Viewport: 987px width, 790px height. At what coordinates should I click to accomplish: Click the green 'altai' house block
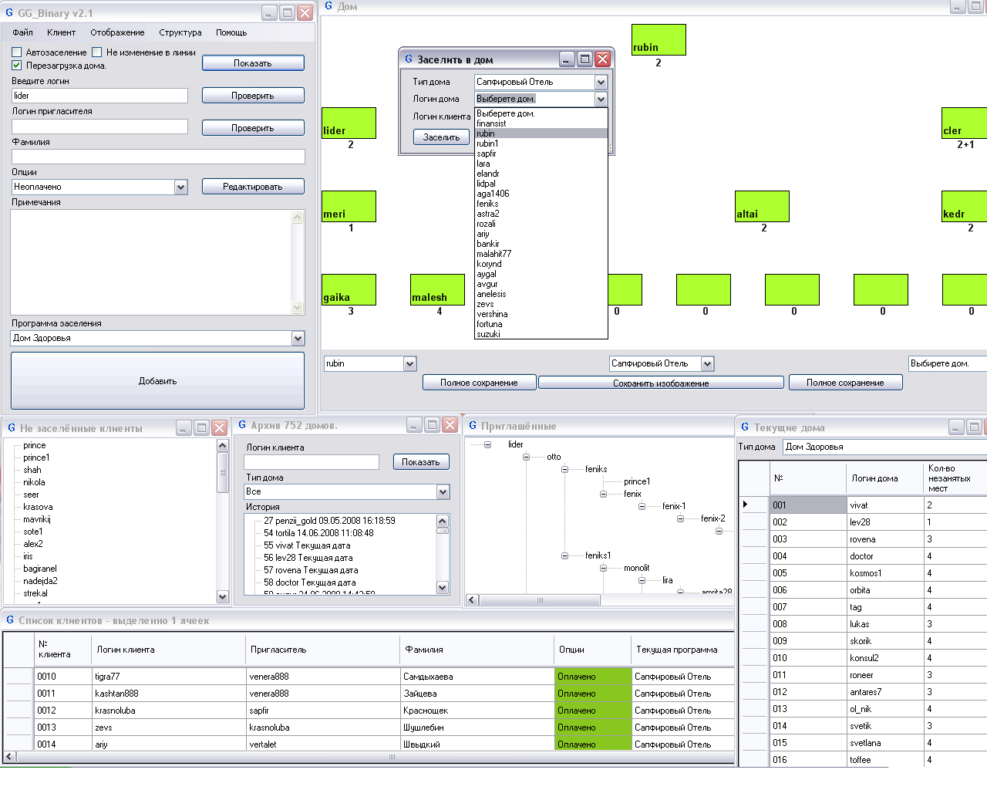point(762,206)
